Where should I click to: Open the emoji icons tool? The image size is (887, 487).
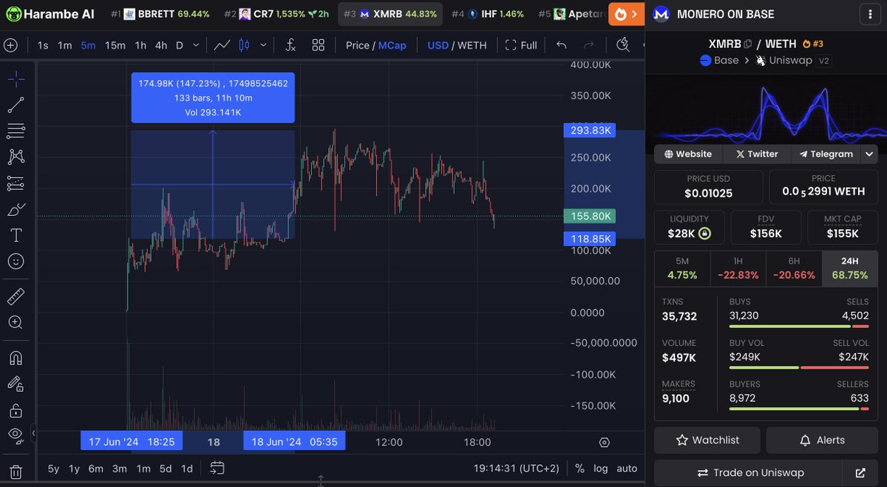coord(16,262)
